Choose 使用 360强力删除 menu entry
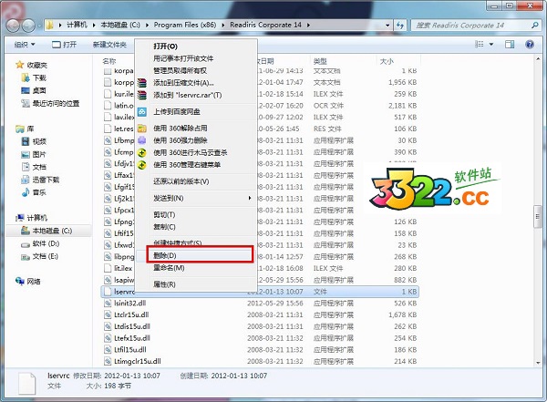The image size is (547, 402). click(196, 140)
